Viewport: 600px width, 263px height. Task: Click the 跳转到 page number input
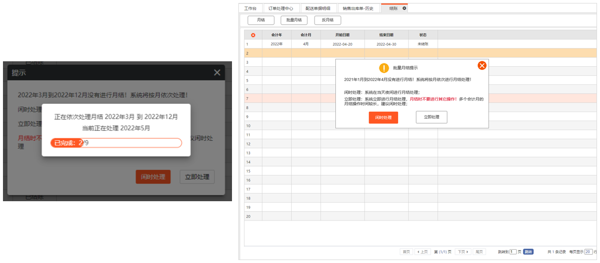[x=513, y=252]
